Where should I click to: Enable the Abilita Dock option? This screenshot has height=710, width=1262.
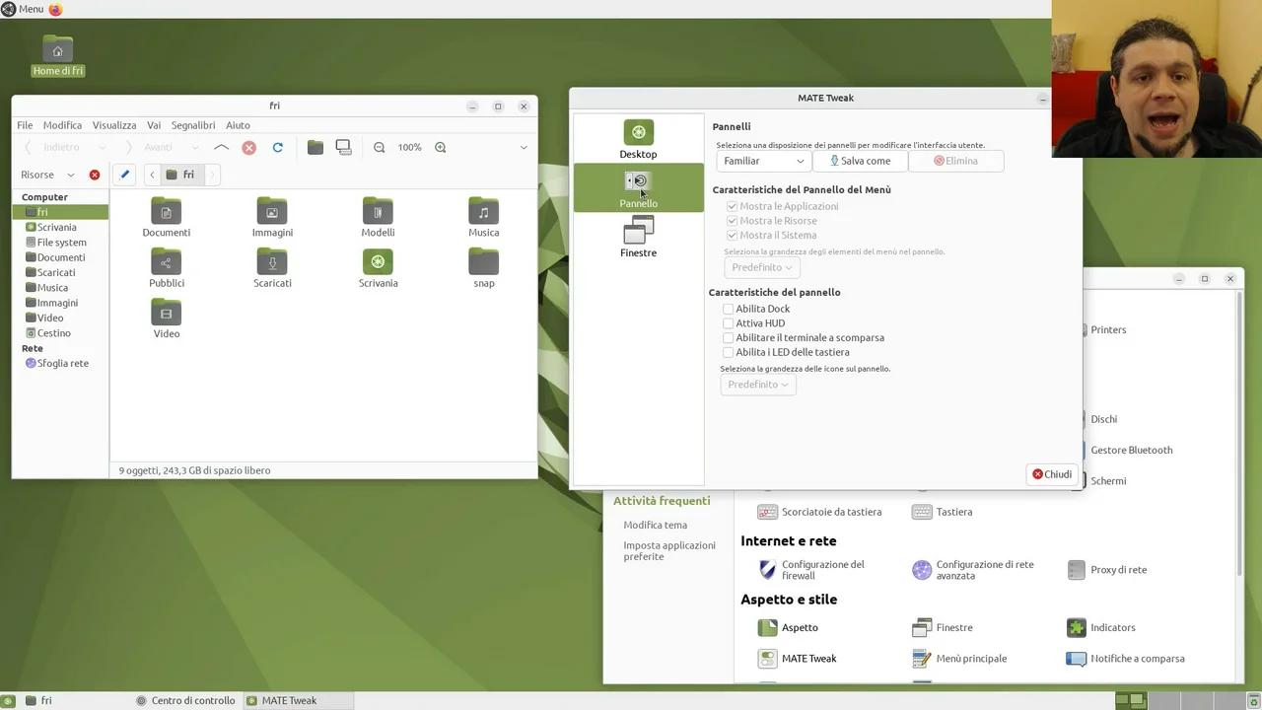[728, 309]
